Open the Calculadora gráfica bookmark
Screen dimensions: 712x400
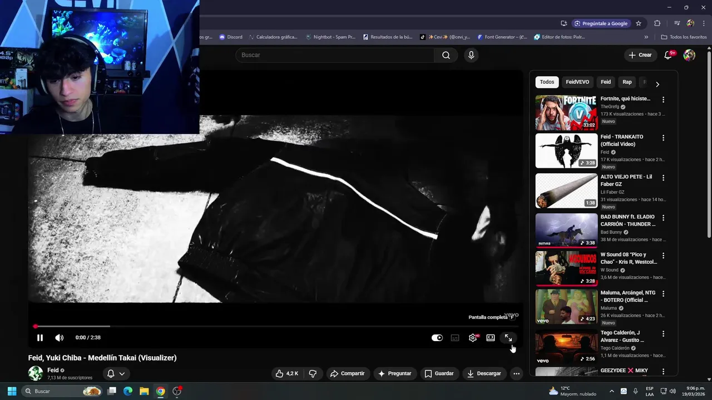273,37
